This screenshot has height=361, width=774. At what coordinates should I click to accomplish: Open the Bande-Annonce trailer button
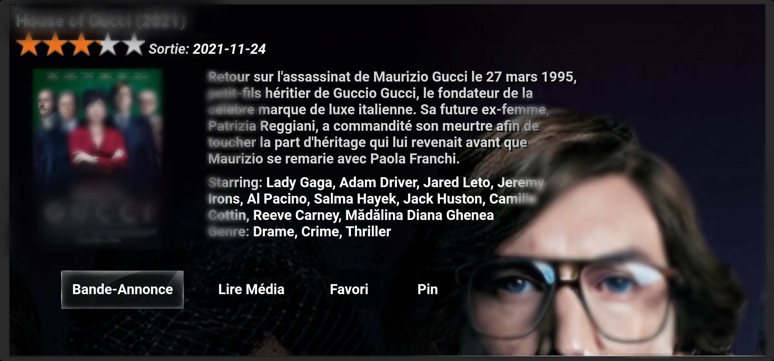coord(122,289)
